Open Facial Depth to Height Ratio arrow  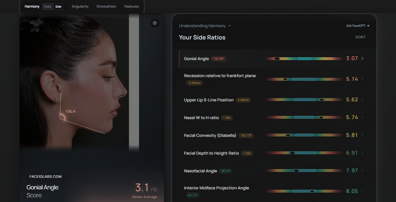(x=362, y=153)
